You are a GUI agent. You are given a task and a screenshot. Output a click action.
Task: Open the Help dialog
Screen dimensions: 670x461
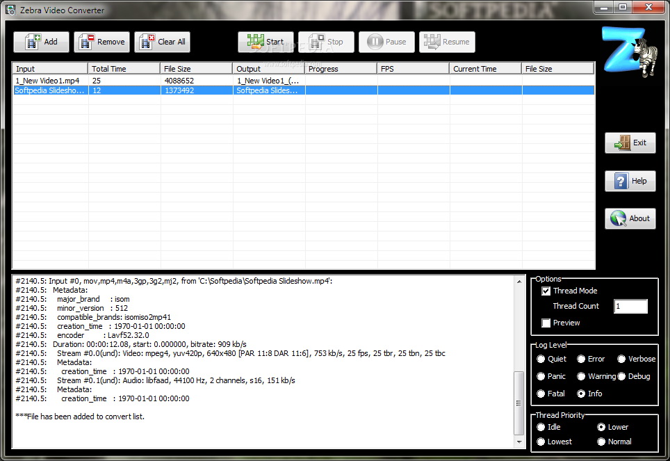[x=630, y=181]
